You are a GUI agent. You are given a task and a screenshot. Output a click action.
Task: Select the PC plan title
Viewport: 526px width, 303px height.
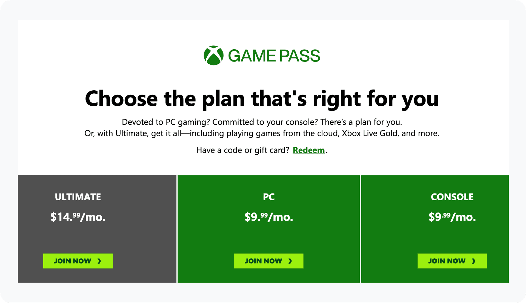point(269,197)
